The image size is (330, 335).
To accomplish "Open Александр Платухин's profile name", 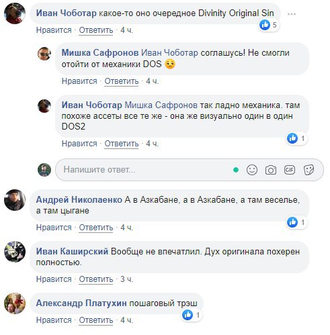I will (x=81, y=303).
